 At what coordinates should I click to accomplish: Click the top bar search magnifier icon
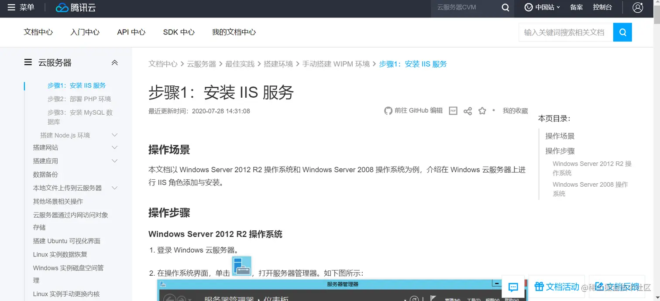(505, 7)
